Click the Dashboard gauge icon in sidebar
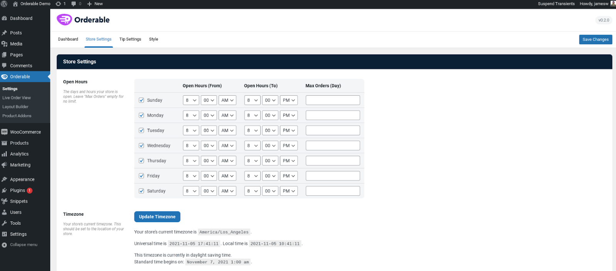Image resolution: width=616 pixels, height=271 pixels. tap(5, 18)
